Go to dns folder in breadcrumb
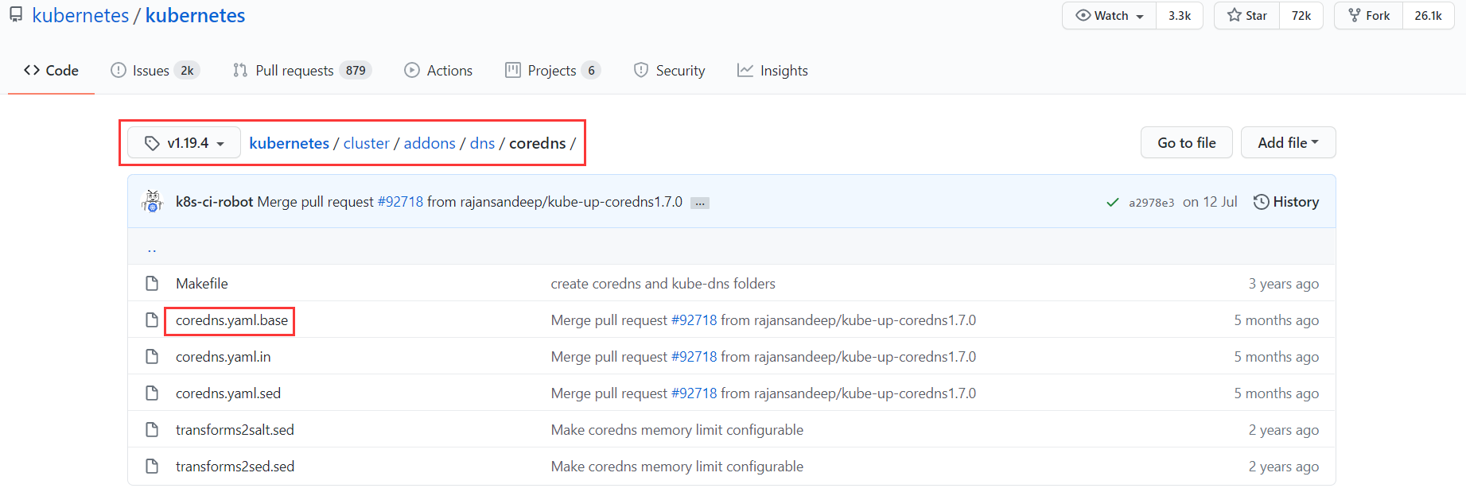Viewport: 1466px width, 492px height. point(482,143)
